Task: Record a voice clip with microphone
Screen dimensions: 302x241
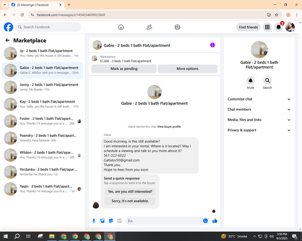Action: pos(94,221)
